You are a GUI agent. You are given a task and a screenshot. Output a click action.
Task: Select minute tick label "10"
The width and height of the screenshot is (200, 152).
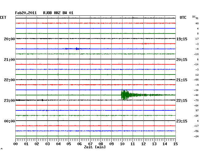click(x=122, y=144)
